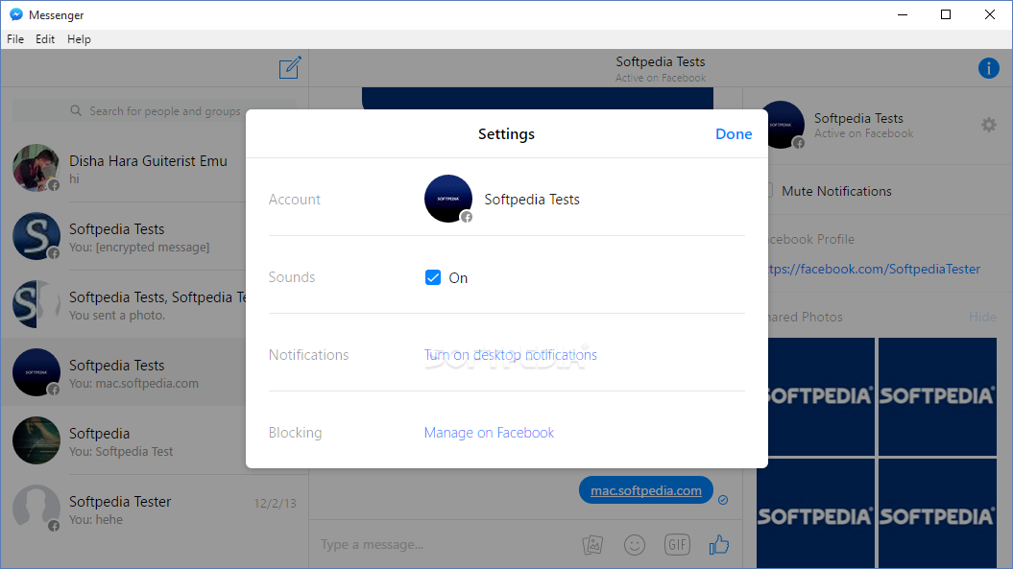Click the compose new message icon
The height and width of the screenshot is (569, 1013).
coord(290,67)
